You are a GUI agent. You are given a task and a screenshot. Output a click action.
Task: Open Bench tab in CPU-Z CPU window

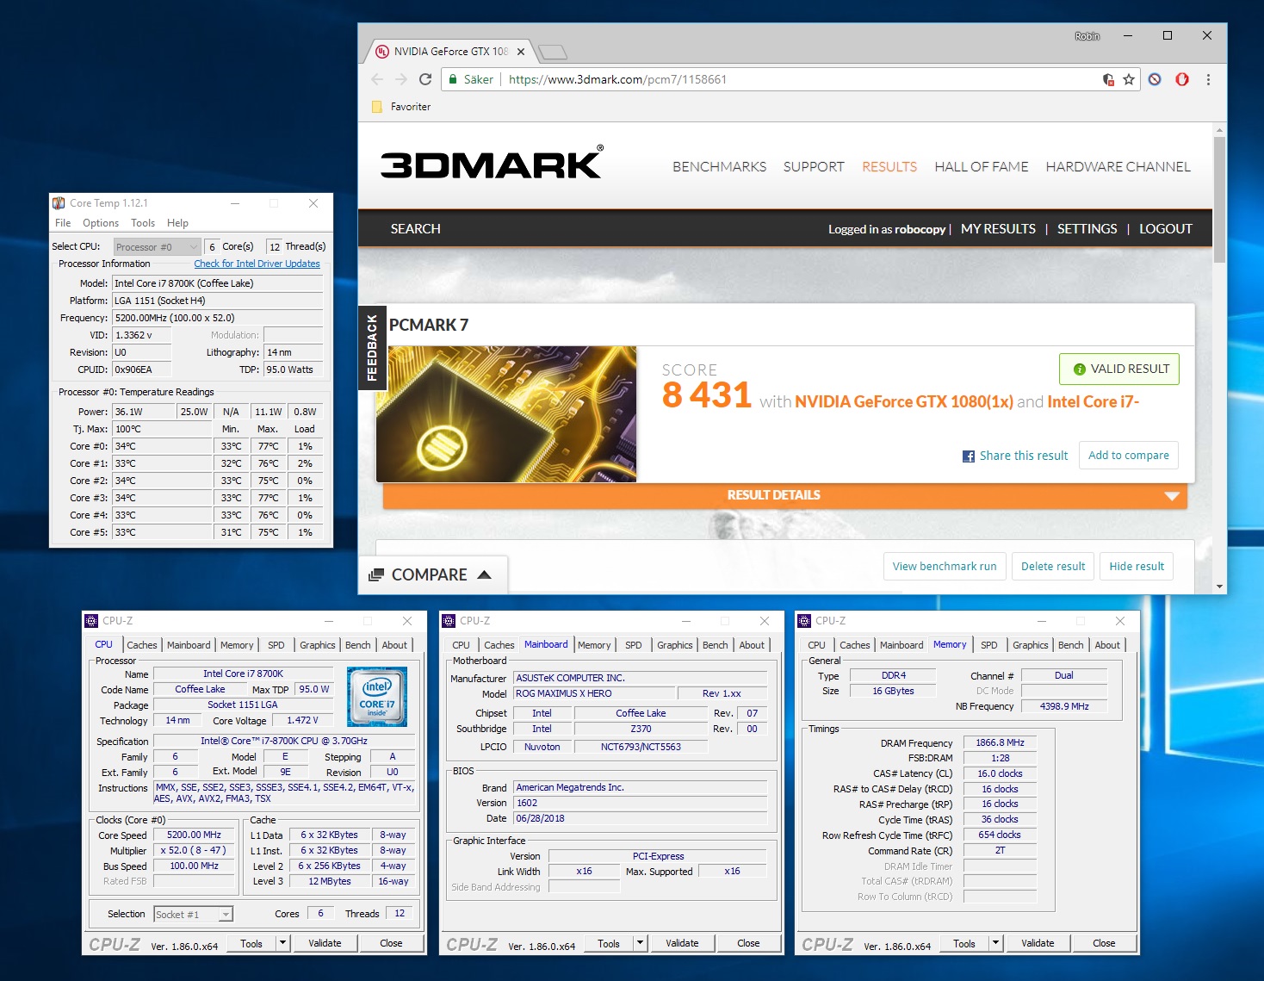[358, 645]
